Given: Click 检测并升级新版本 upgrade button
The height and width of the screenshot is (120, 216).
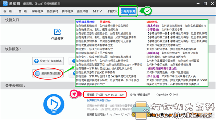Looking at the screenshot, I should 48,61.
